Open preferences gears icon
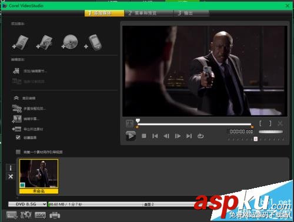This screenshot has height=222, width=294. (x=26, y=215)
